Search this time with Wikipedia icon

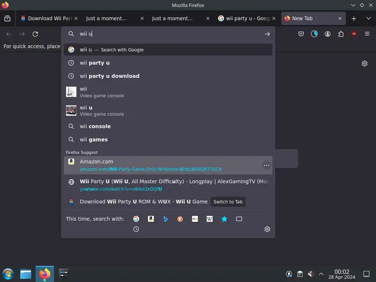pos(210,219)
